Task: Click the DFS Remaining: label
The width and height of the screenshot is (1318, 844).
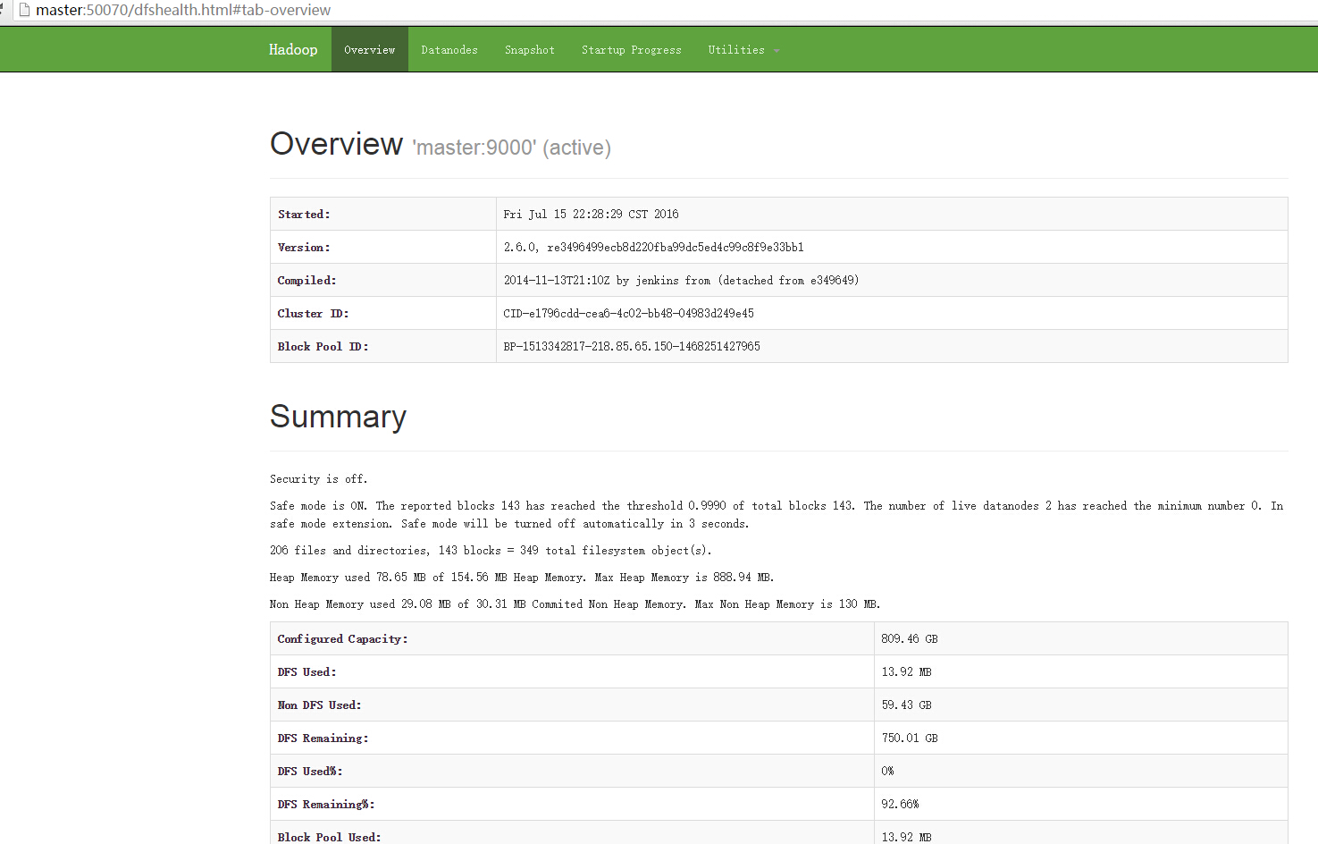Action: [x=323, y=738]
